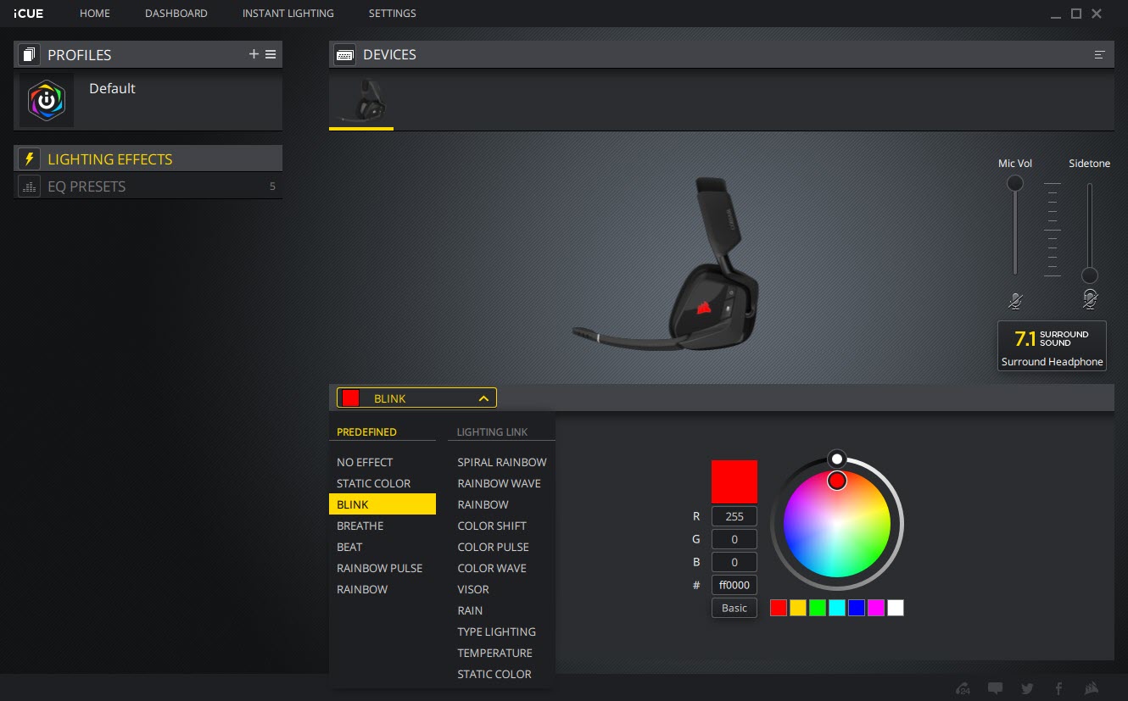Select SPIRAL RAINBOW lighting link
The height and width of the screenshot is (701, 1128).
[502, 462]
